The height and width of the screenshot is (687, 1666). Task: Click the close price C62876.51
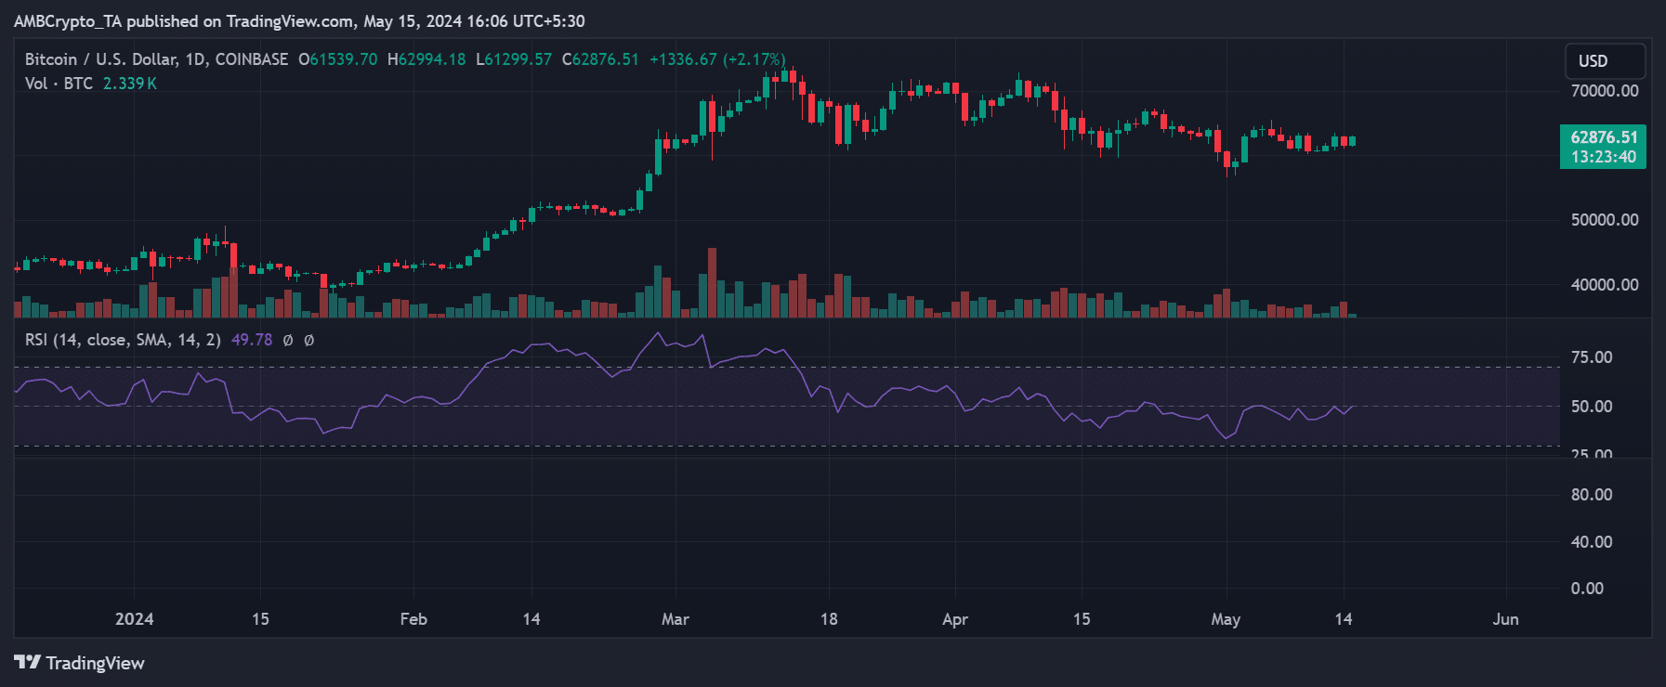point(600,59)
